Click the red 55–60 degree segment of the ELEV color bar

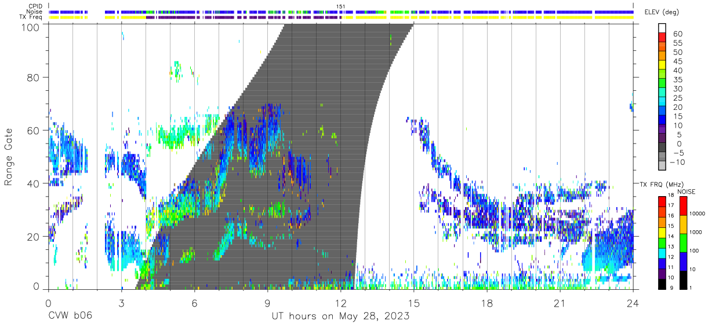(x=662, y=38)
